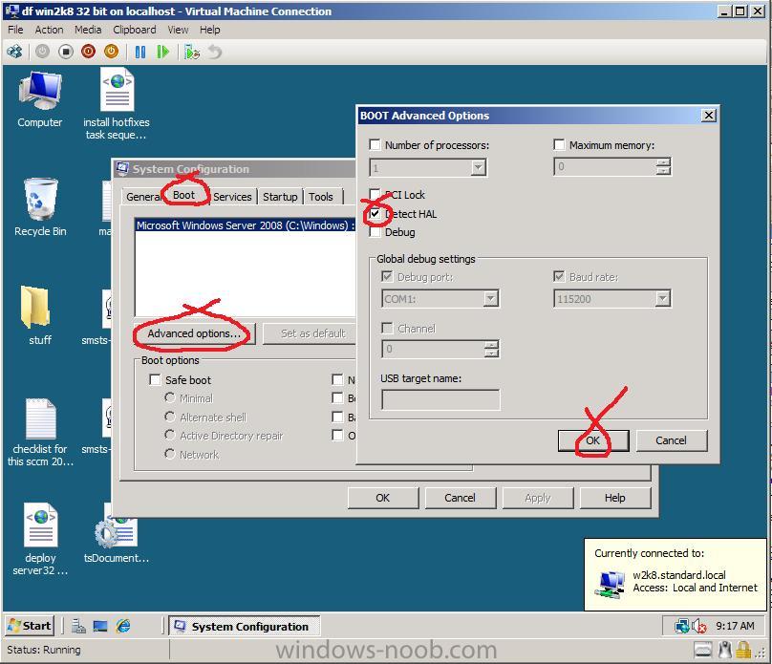
Task: Open the COM1 debug port dropdown
Action: click(490, 298)
